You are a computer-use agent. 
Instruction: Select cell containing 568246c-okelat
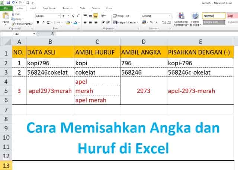(x=200, y=72)
